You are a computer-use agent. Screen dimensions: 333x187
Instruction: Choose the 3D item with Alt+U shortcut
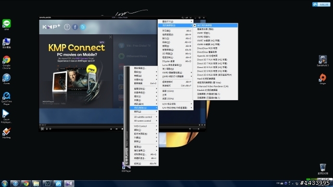click(175, 54)
